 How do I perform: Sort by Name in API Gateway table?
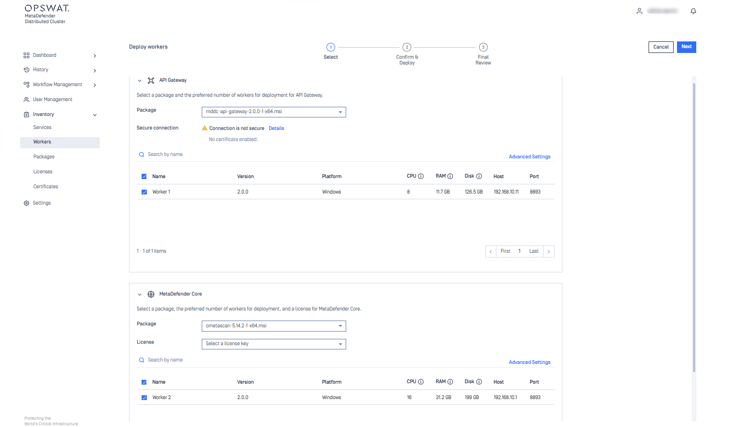(x=159, y=177)
